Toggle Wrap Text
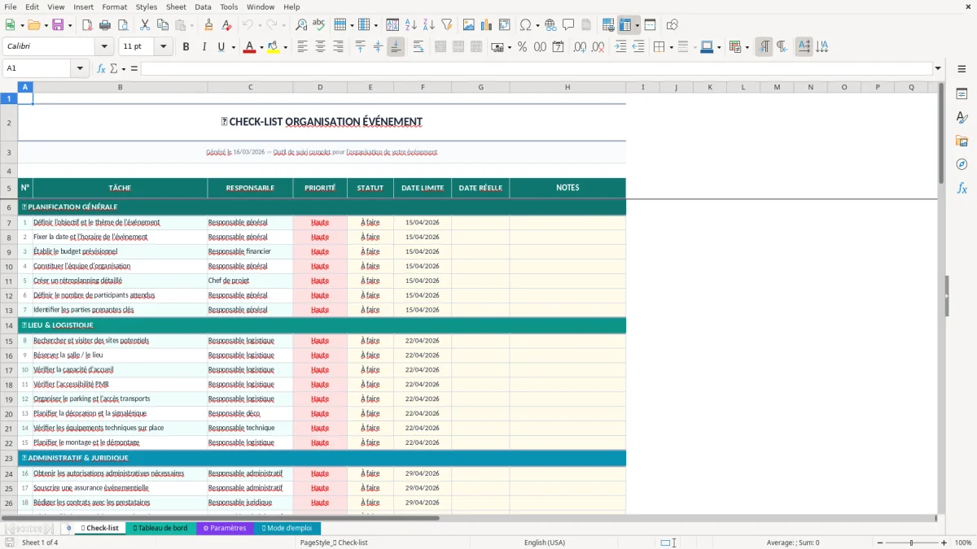This screenshot has width=977, height=549. click(x=418, y=47)
